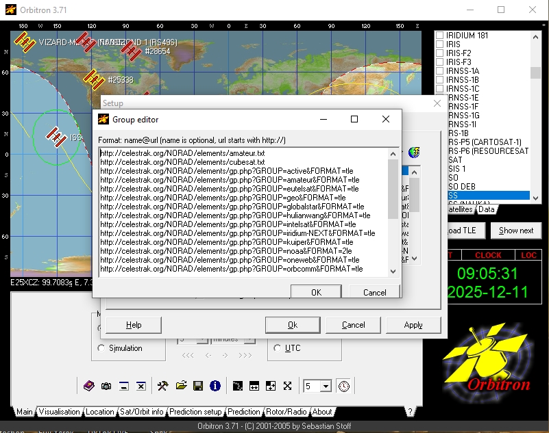
Task: Click the Setup window Cancel button
Action: (x=353, y=325)
